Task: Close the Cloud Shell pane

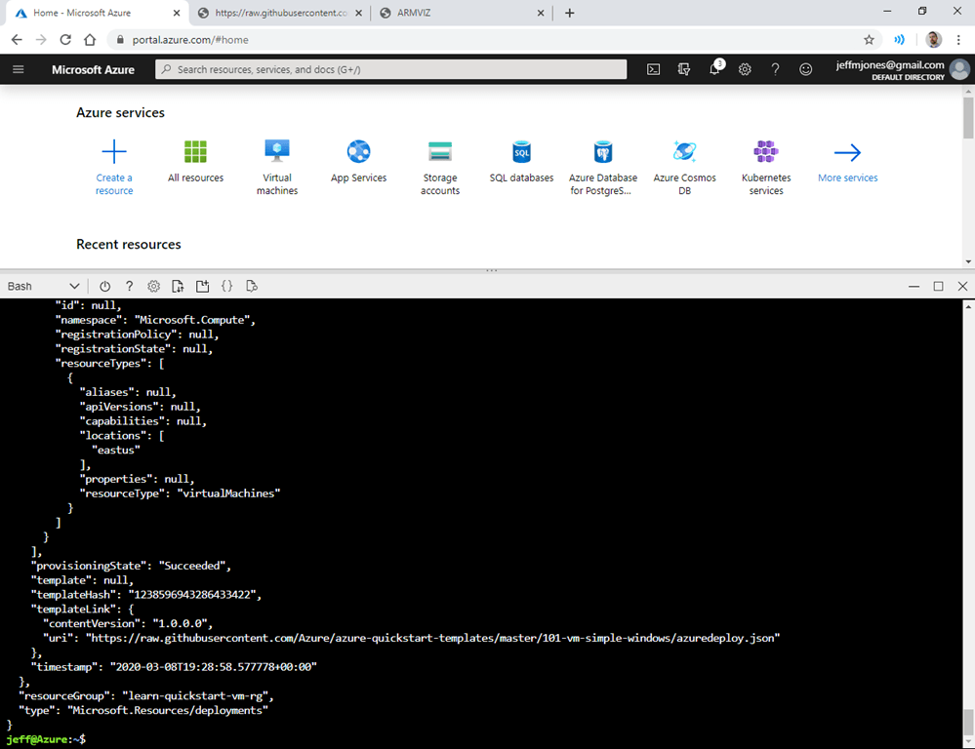Action: point(962,286)
